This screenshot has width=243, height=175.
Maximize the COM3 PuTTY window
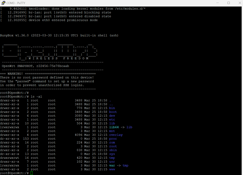(x=228, y=3)
